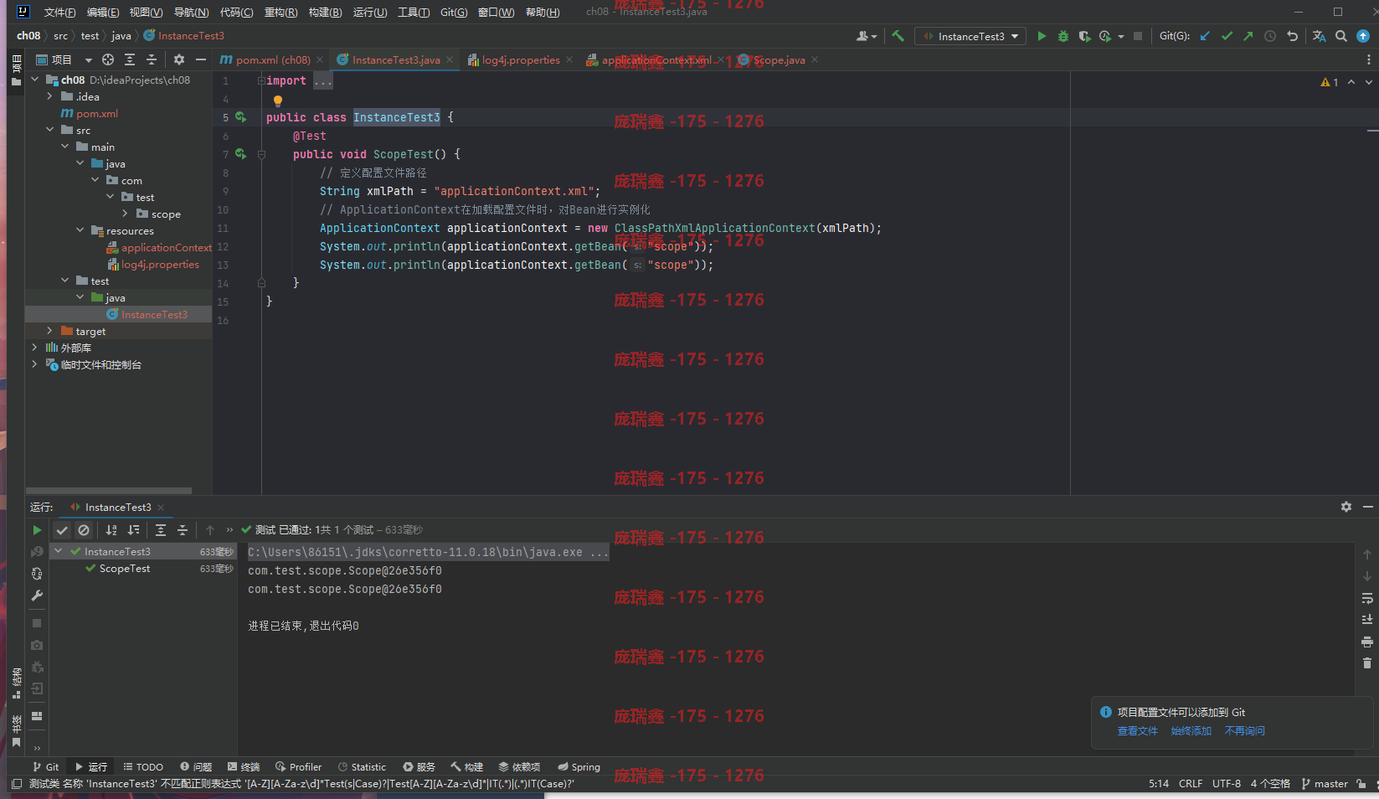Screen dimensions: 1379x799
Task: Toggle scroll to end in console
Action: tap(1367, 620)
